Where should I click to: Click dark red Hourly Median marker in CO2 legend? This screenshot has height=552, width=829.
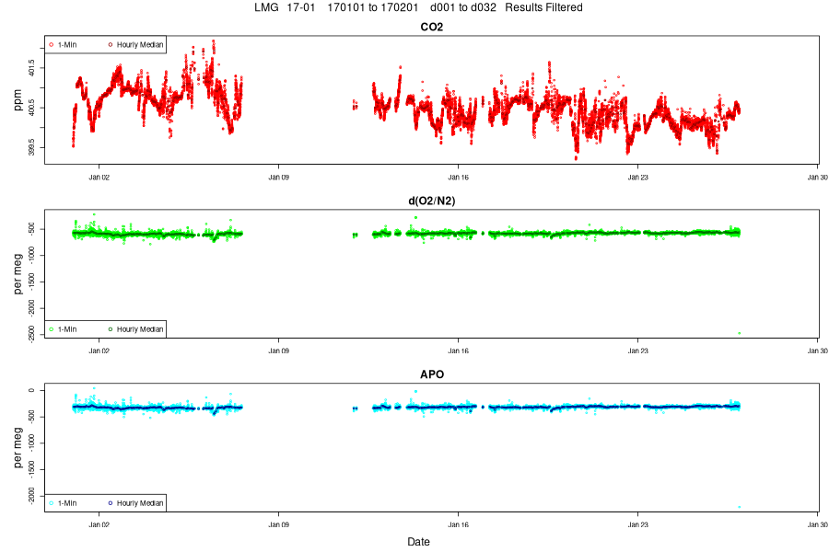pyautogui.click(x=111, y=45)
